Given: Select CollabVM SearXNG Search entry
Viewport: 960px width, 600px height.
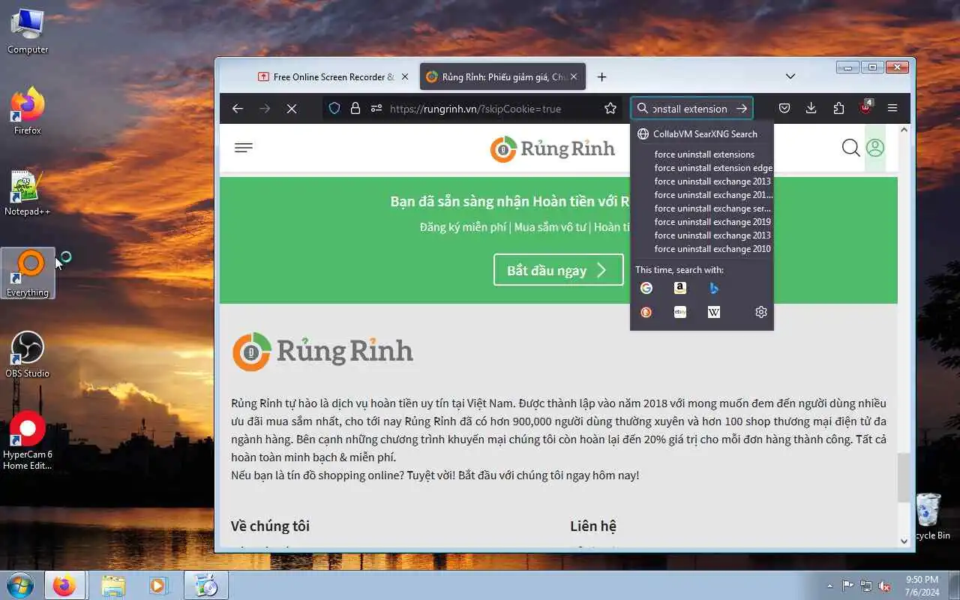Looking at the screenshot, I should 701,134.
